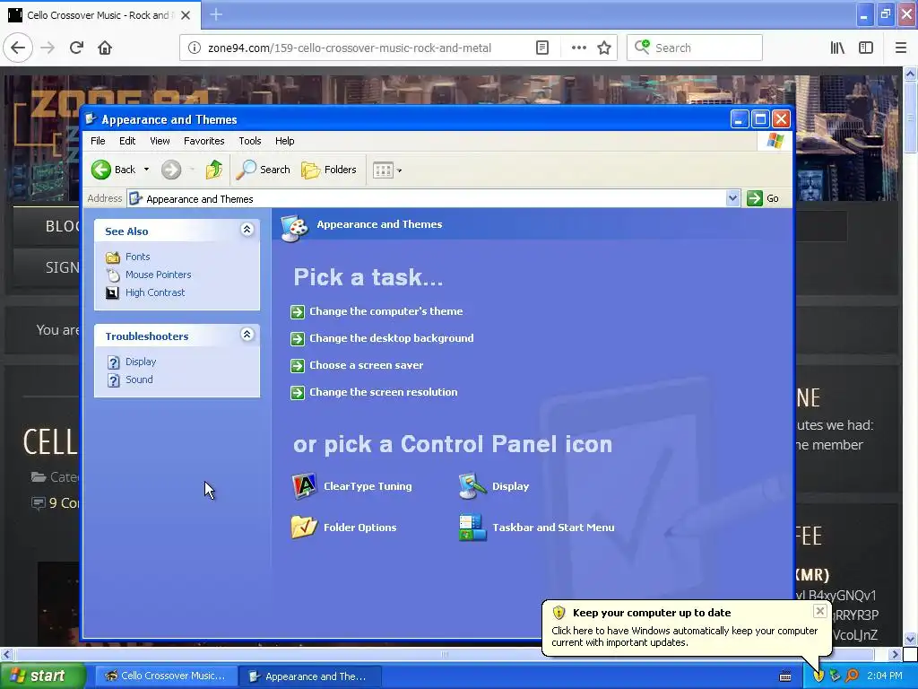Viewport: 918px width, 689px height.
Task: Click the Keep your computer up to date balloon
Action: (x=686, y=628)
